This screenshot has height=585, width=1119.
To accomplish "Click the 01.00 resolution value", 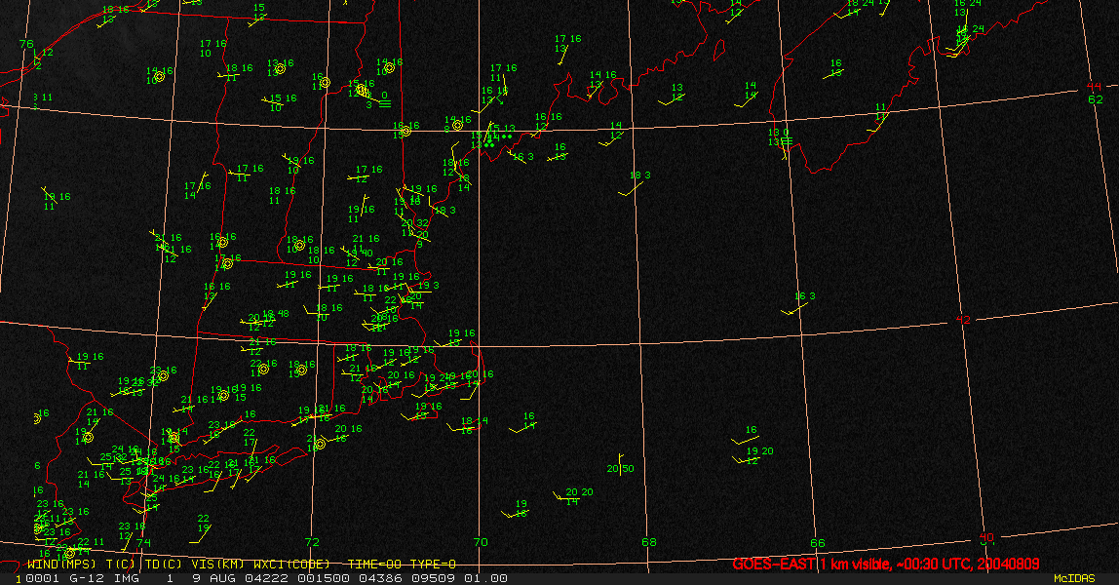I will pyautogui.click(x=485, y=578).
